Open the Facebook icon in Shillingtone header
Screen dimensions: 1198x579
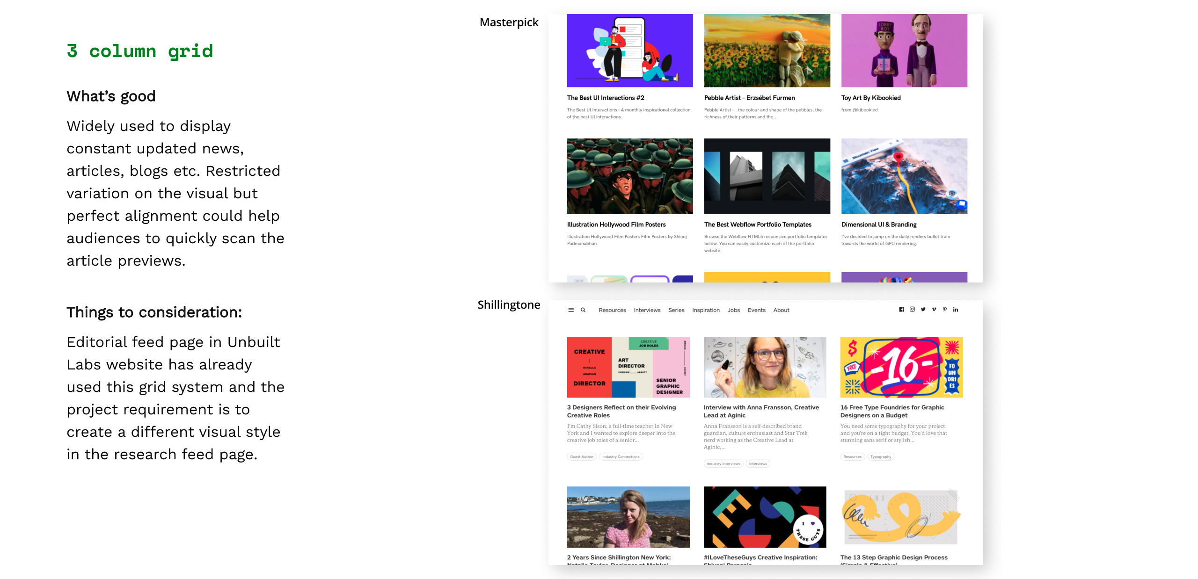click(x=901, y=310)
